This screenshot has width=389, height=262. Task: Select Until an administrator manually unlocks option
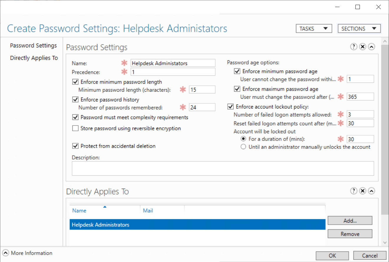pos(243,147)
